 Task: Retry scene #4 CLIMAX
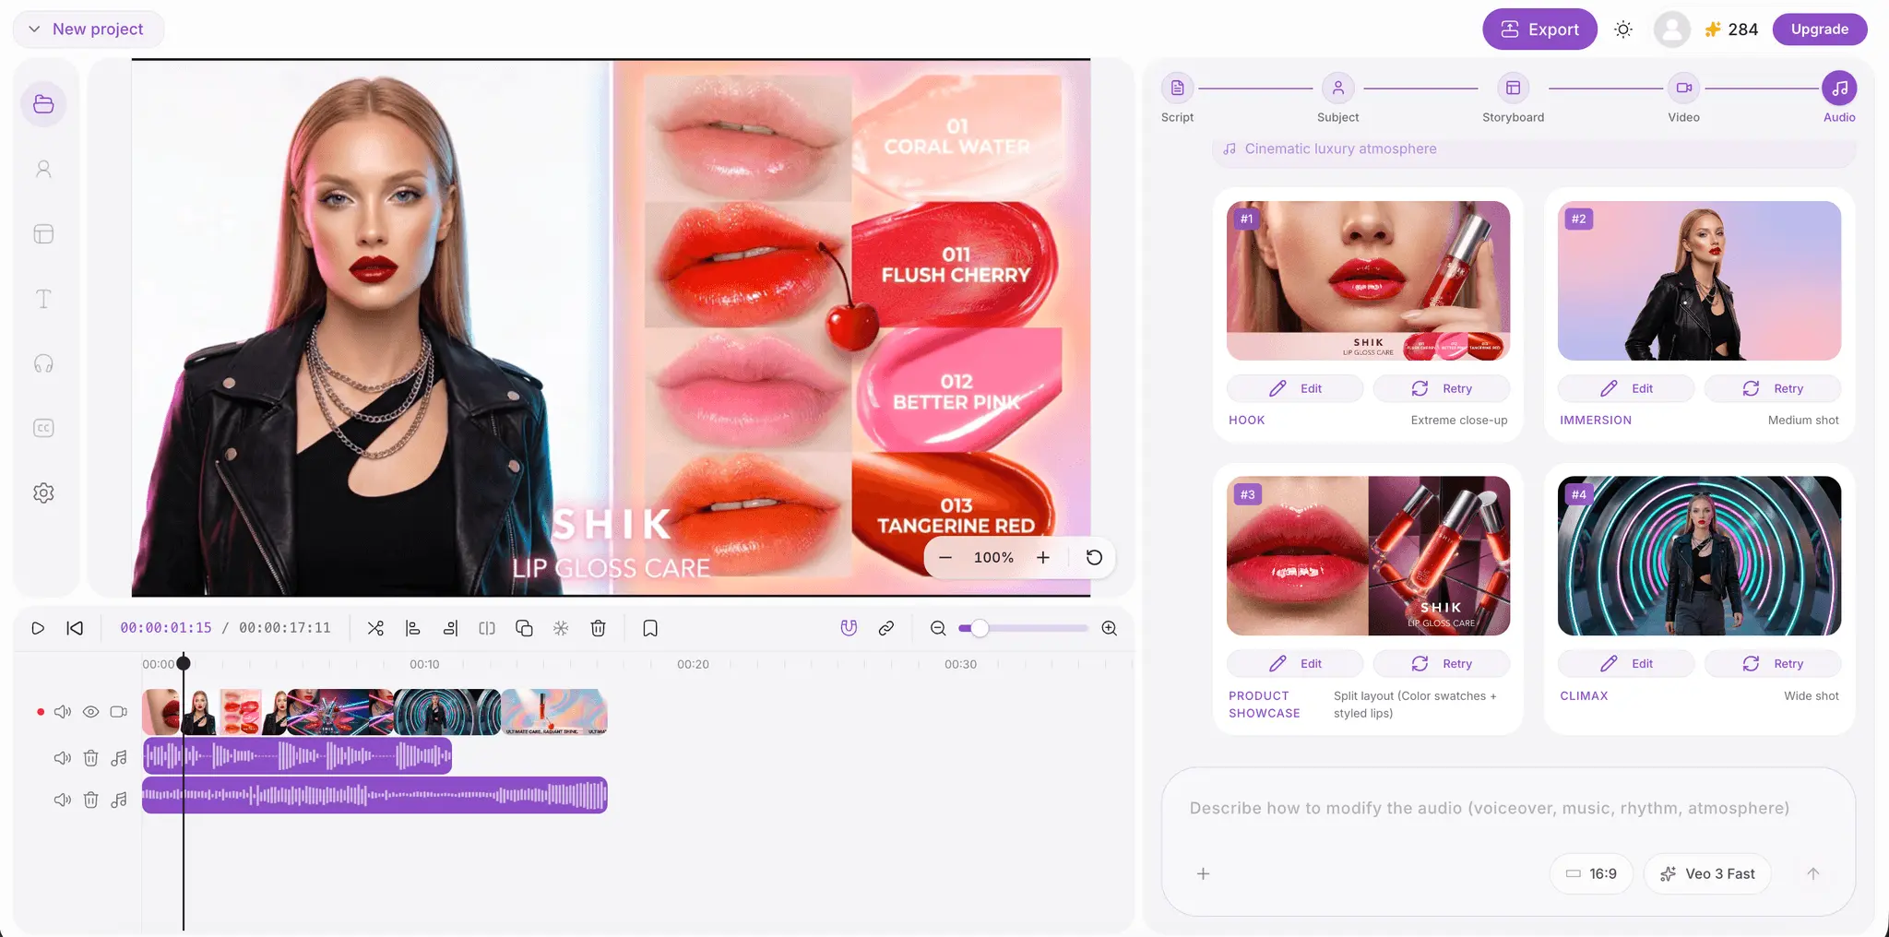tap(1773, 664)
